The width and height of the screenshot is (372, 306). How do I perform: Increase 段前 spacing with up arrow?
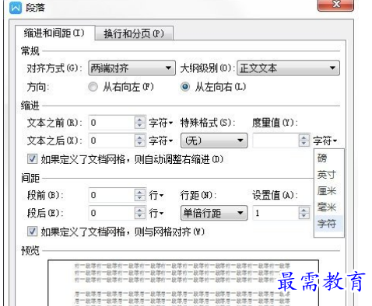[140, 192]
